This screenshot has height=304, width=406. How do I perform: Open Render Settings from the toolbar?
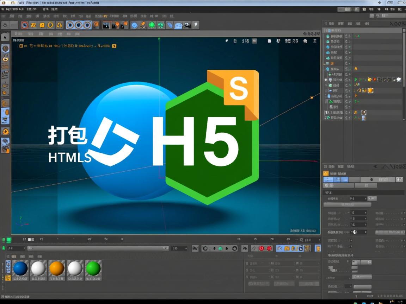click(124, 25)
